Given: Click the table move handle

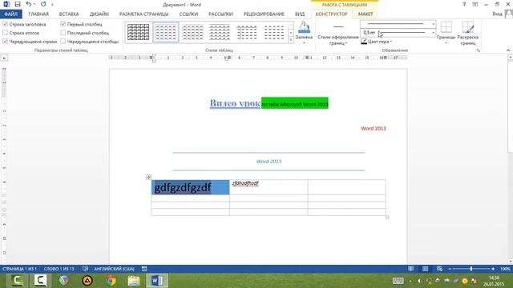Looking at the screenshot, I should pyautogui.click(x=148, y=177).
